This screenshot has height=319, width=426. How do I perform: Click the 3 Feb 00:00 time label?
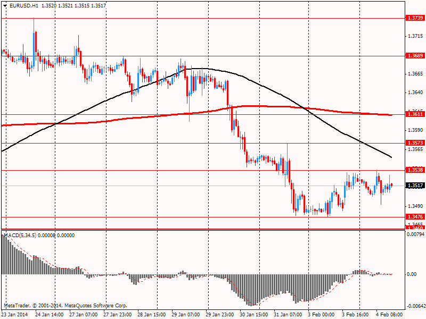click(x=322, y=315)
